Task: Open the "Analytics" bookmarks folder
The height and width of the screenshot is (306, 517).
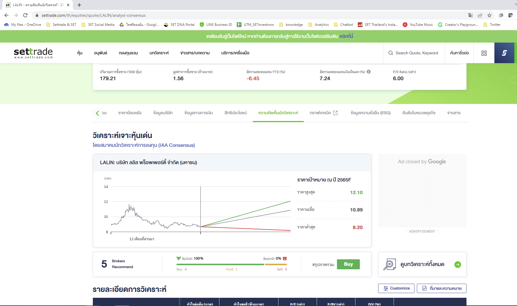Action: point(322,25)
